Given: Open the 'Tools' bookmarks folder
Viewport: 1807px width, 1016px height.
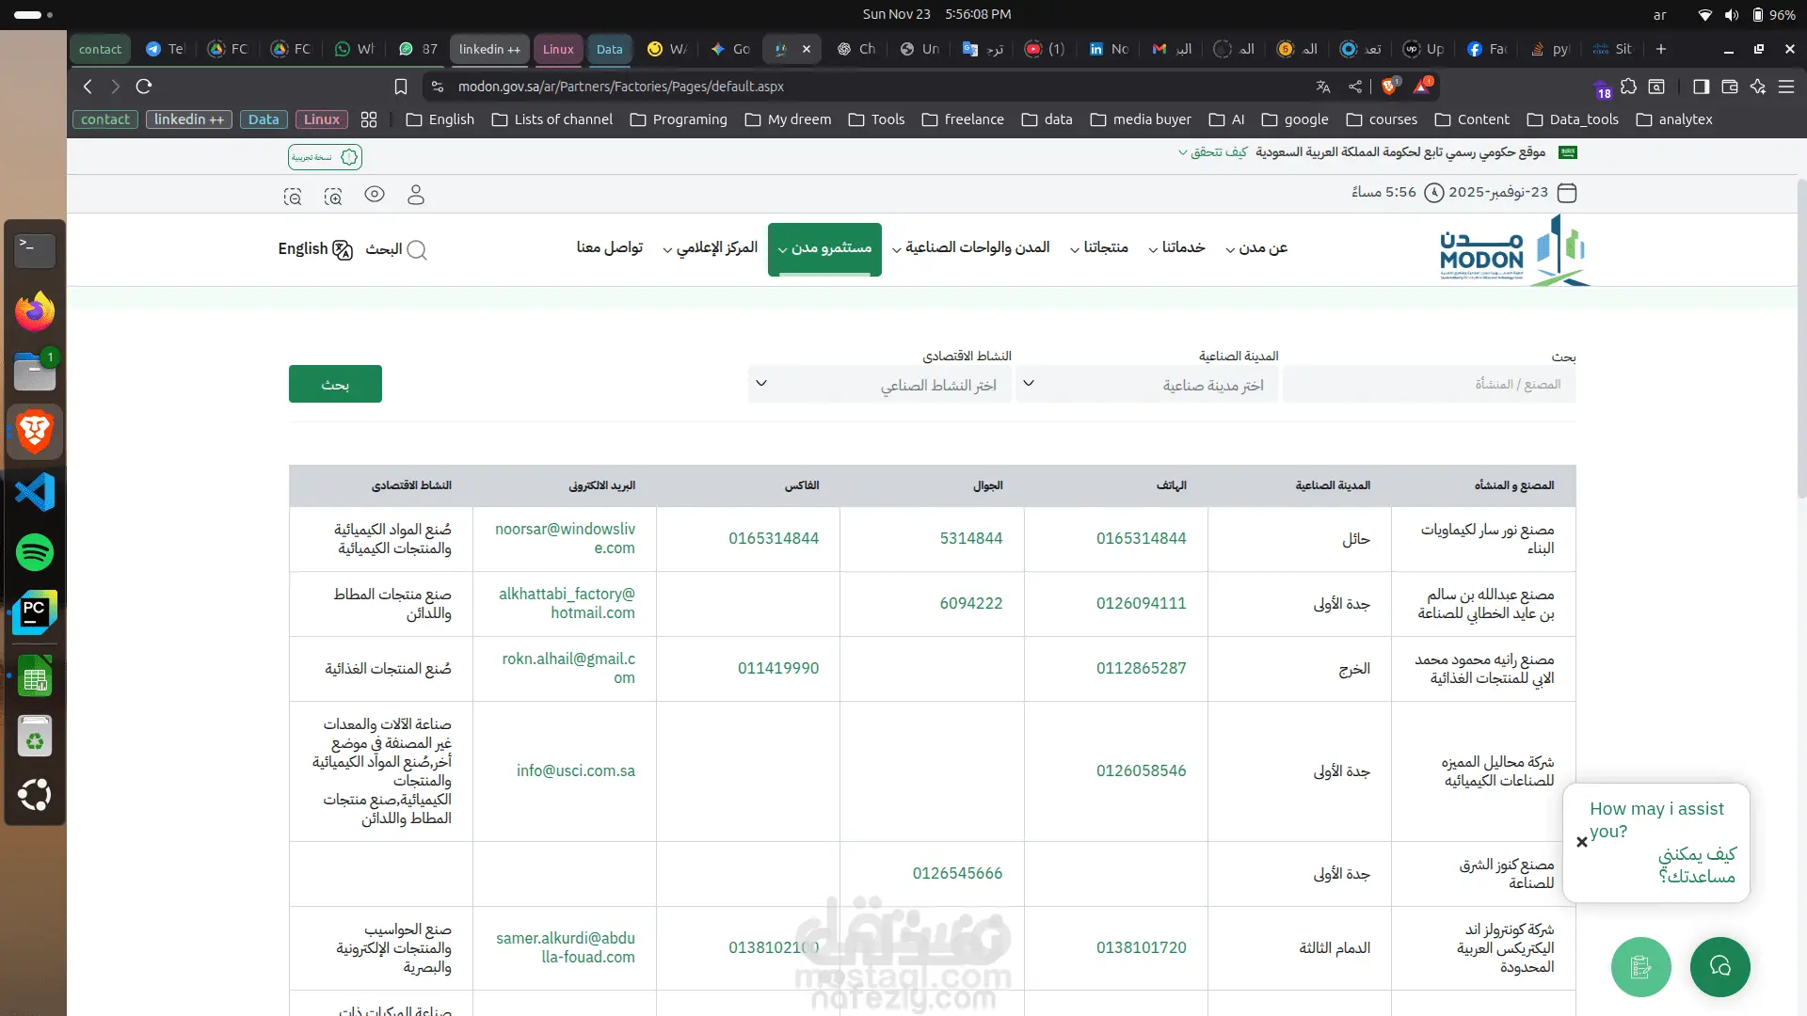Looking at the screenshot, I should pos(876,119).
